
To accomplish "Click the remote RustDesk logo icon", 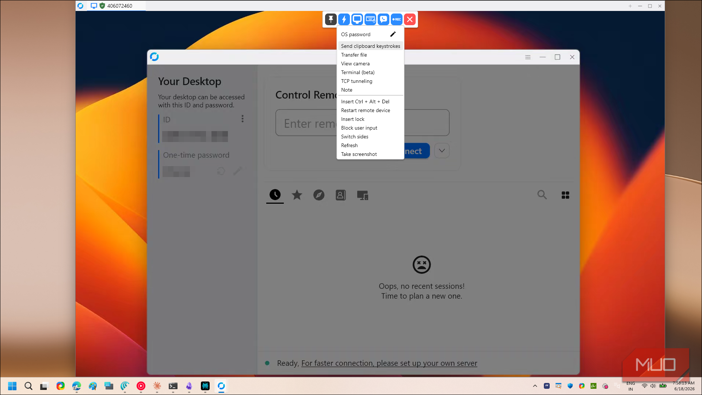I will pyautogui.click(x=154, y=57).
